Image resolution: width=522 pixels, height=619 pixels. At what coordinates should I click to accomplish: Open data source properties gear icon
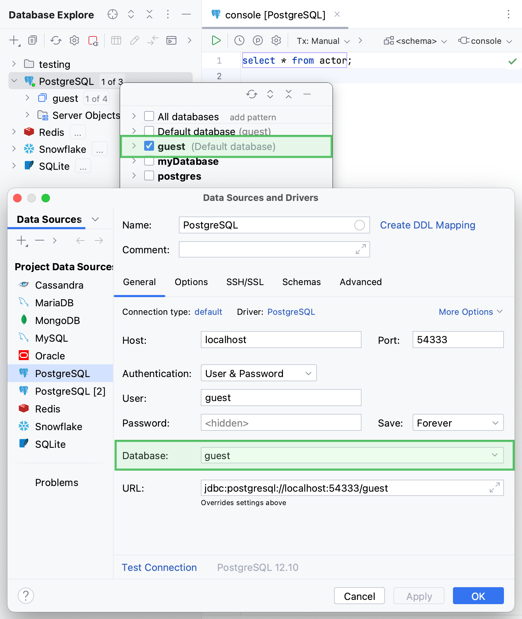click(x=74, y=41)
